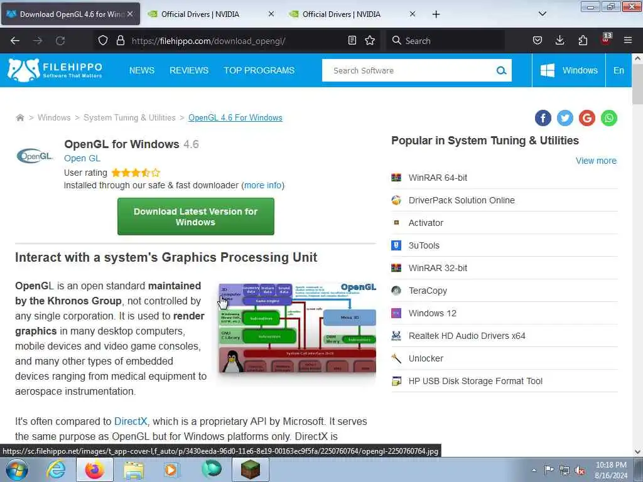Open the Windows Start button
This screenshot has width=643, height=482.
tap(17, 469)
